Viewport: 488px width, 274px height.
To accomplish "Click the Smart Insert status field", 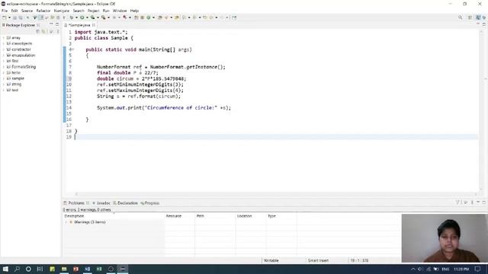I will click(318, 260).
